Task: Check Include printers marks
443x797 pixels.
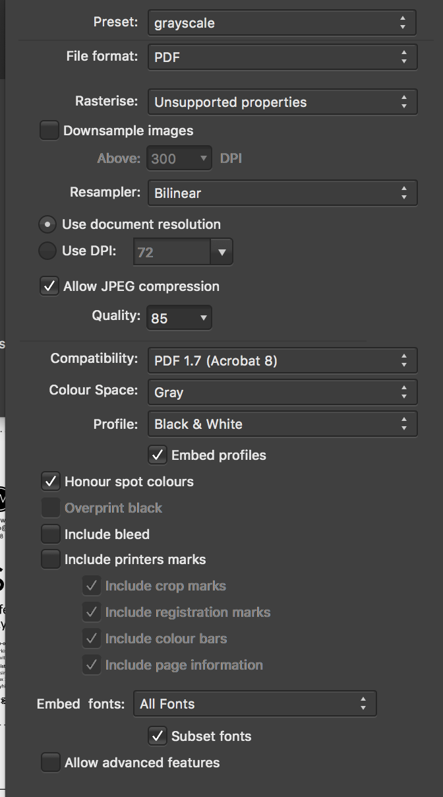Action: click(50, 559)
